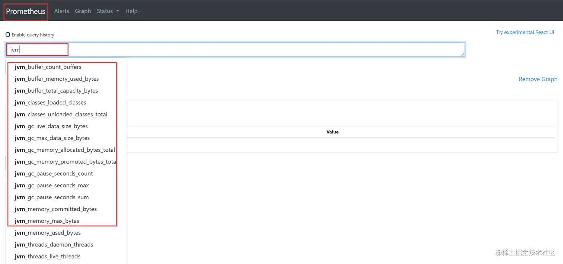Open the Graph page in navbar
Screen dimensions: 563x264
coord(83,11)
